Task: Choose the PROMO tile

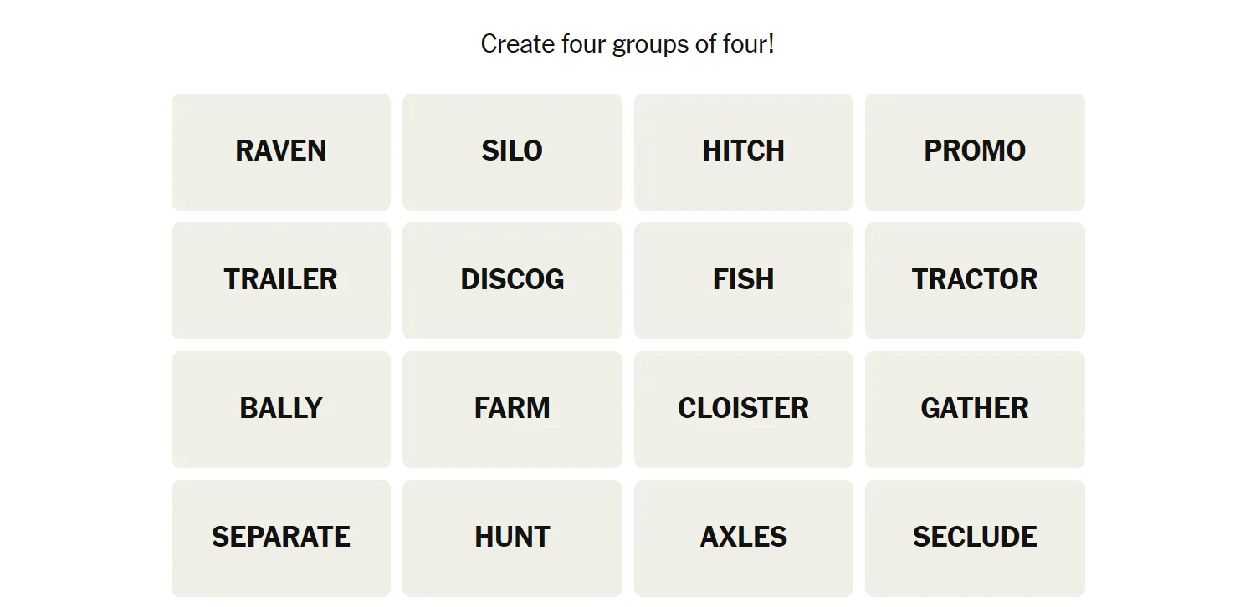Action: (975, 151)
